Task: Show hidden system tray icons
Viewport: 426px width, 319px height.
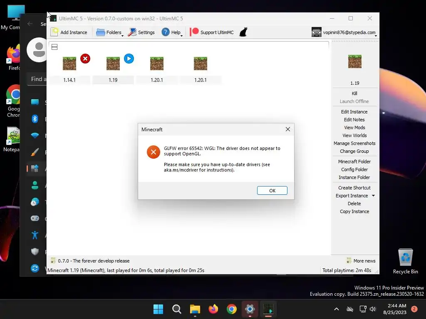Action: [336, 309]
